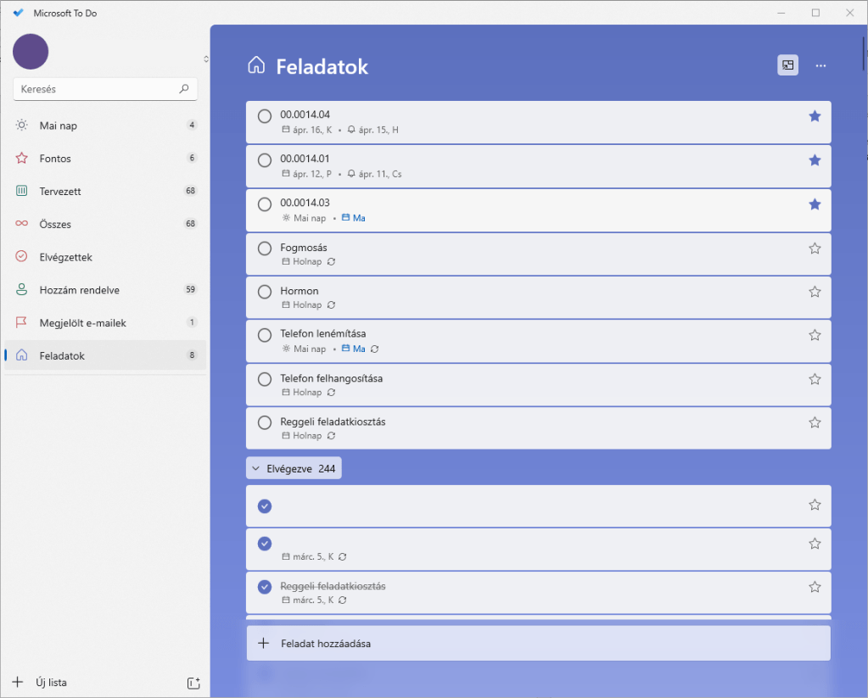Remove importance star from 00.0014.04
This screenshot has width=868, height=698.
(x=815, y=116)
